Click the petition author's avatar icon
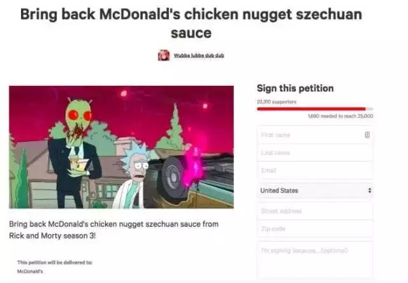 pyautogui.click(x=164, y=55)
